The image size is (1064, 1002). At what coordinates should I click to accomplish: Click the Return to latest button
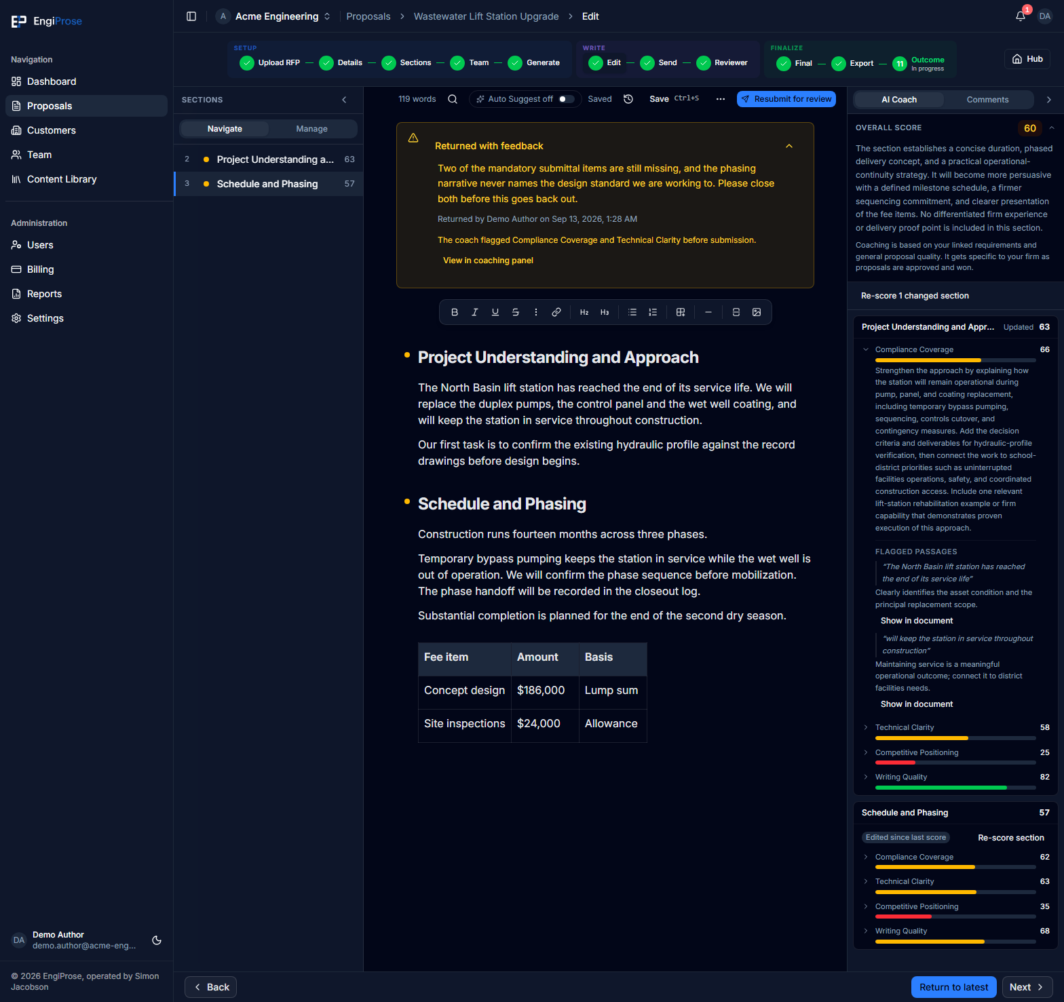(x=954, y=987)
